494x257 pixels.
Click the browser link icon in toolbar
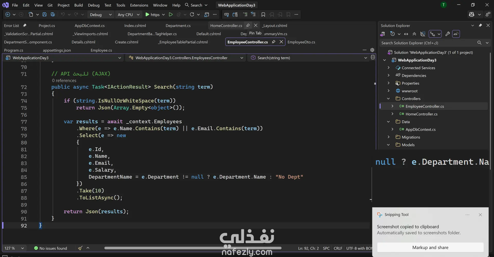point(207,15)
